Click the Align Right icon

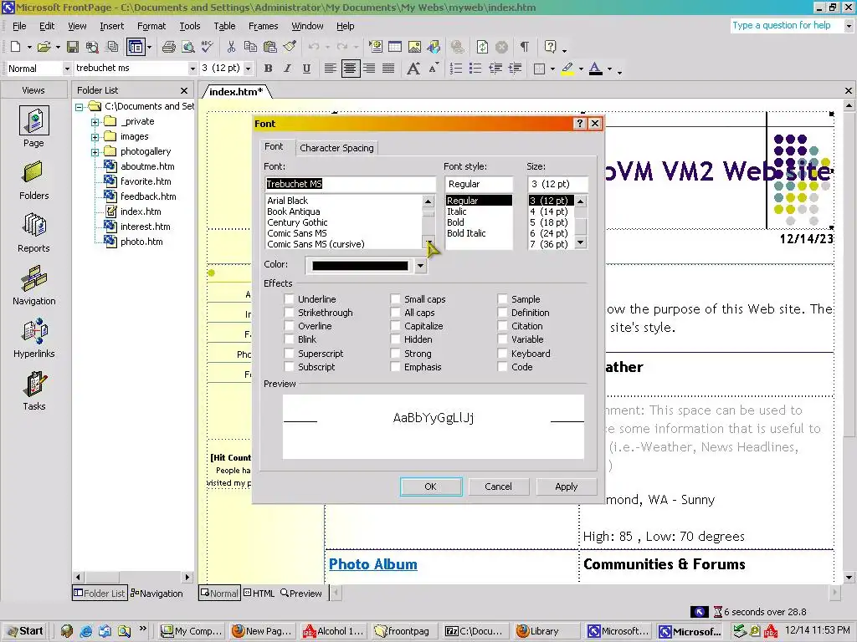(x=369, y=69)
